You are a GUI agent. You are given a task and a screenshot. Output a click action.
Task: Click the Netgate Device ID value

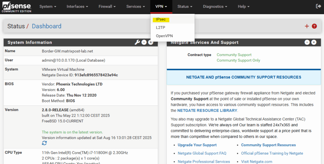pos(96,75)
